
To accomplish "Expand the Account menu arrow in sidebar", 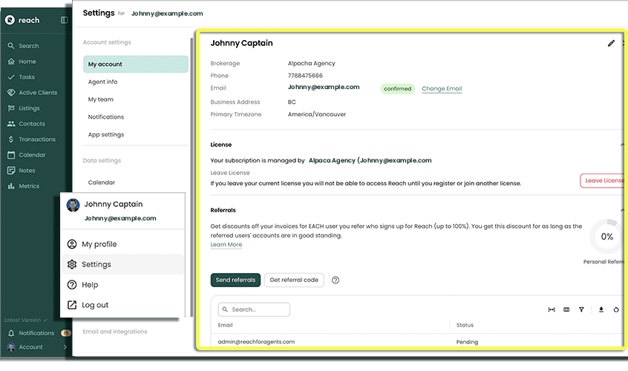I will [x=65, y=347].
